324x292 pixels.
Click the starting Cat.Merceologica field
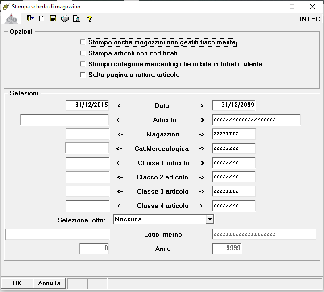87,148
